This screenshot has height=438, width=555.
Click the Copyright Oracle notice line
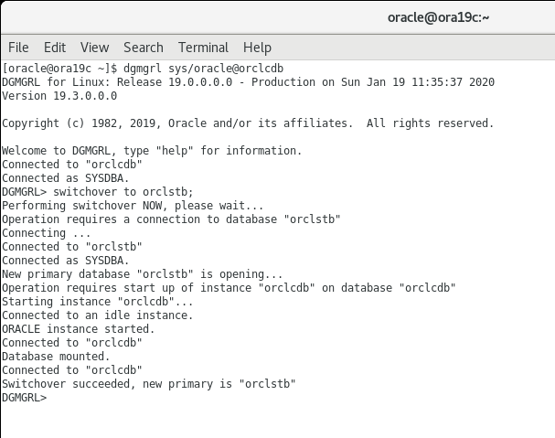tap(247, 123)
